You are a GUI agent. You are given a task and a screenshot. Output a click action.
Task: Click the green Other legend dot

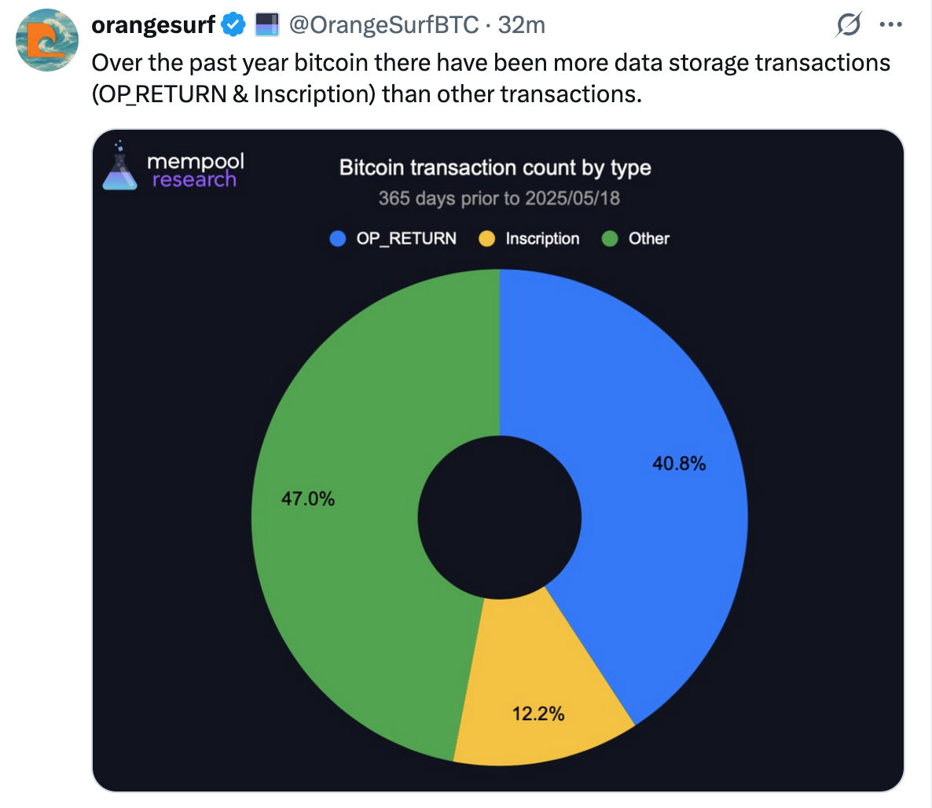[x=610, y=238]
